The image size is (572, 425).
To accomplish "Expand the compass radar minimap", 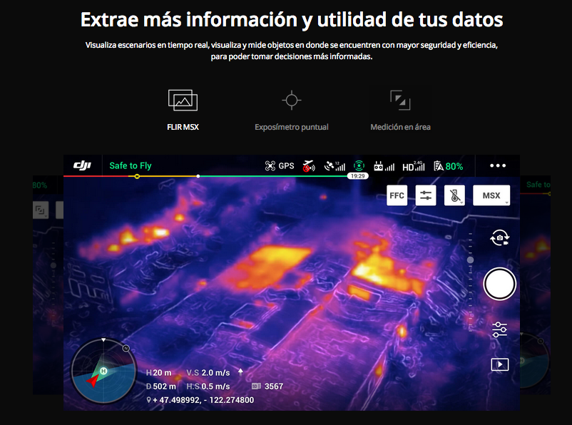I will (103, 371).
